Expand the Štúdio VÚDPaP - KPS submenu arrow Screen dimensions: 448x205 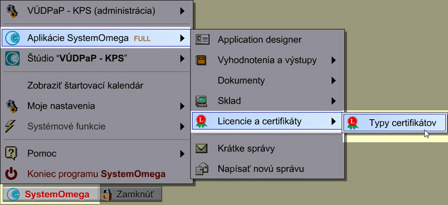[182, 59]
